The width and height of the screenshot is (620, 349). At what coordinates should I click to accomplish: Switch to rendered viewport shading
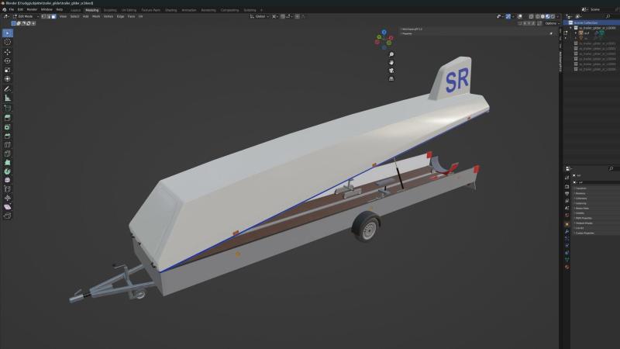point(553,16)
